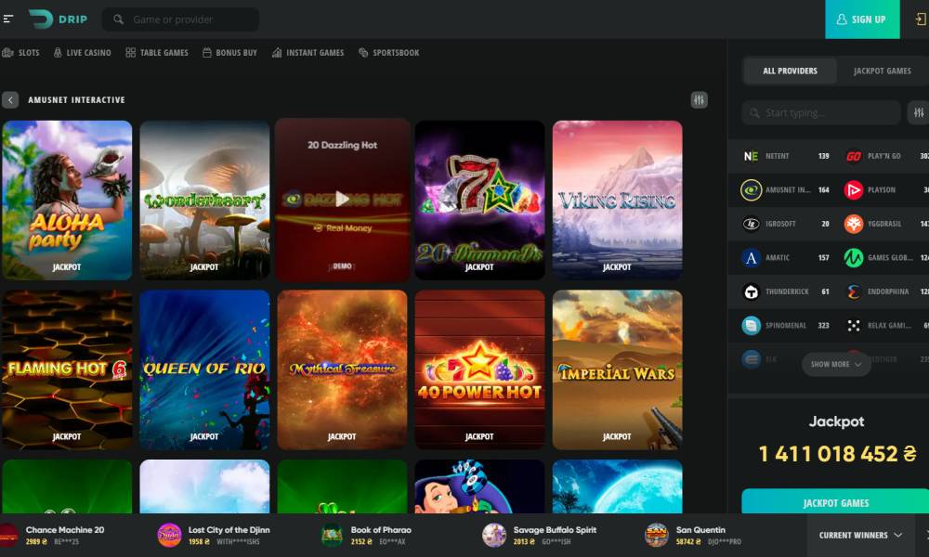The height and width of the screenshot is (557, 929).
Task: Click the teal Jackpot Games button
Action: coord(835,502)
